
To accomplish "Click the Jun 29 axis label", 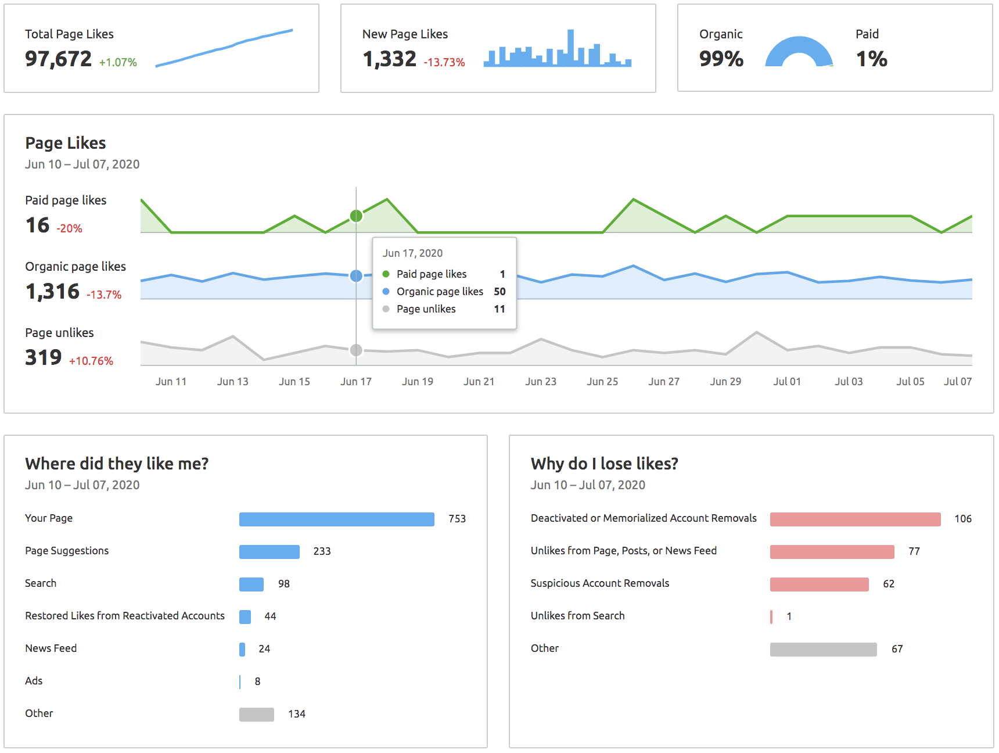I will pyautogui.click(x=725, y=382).
